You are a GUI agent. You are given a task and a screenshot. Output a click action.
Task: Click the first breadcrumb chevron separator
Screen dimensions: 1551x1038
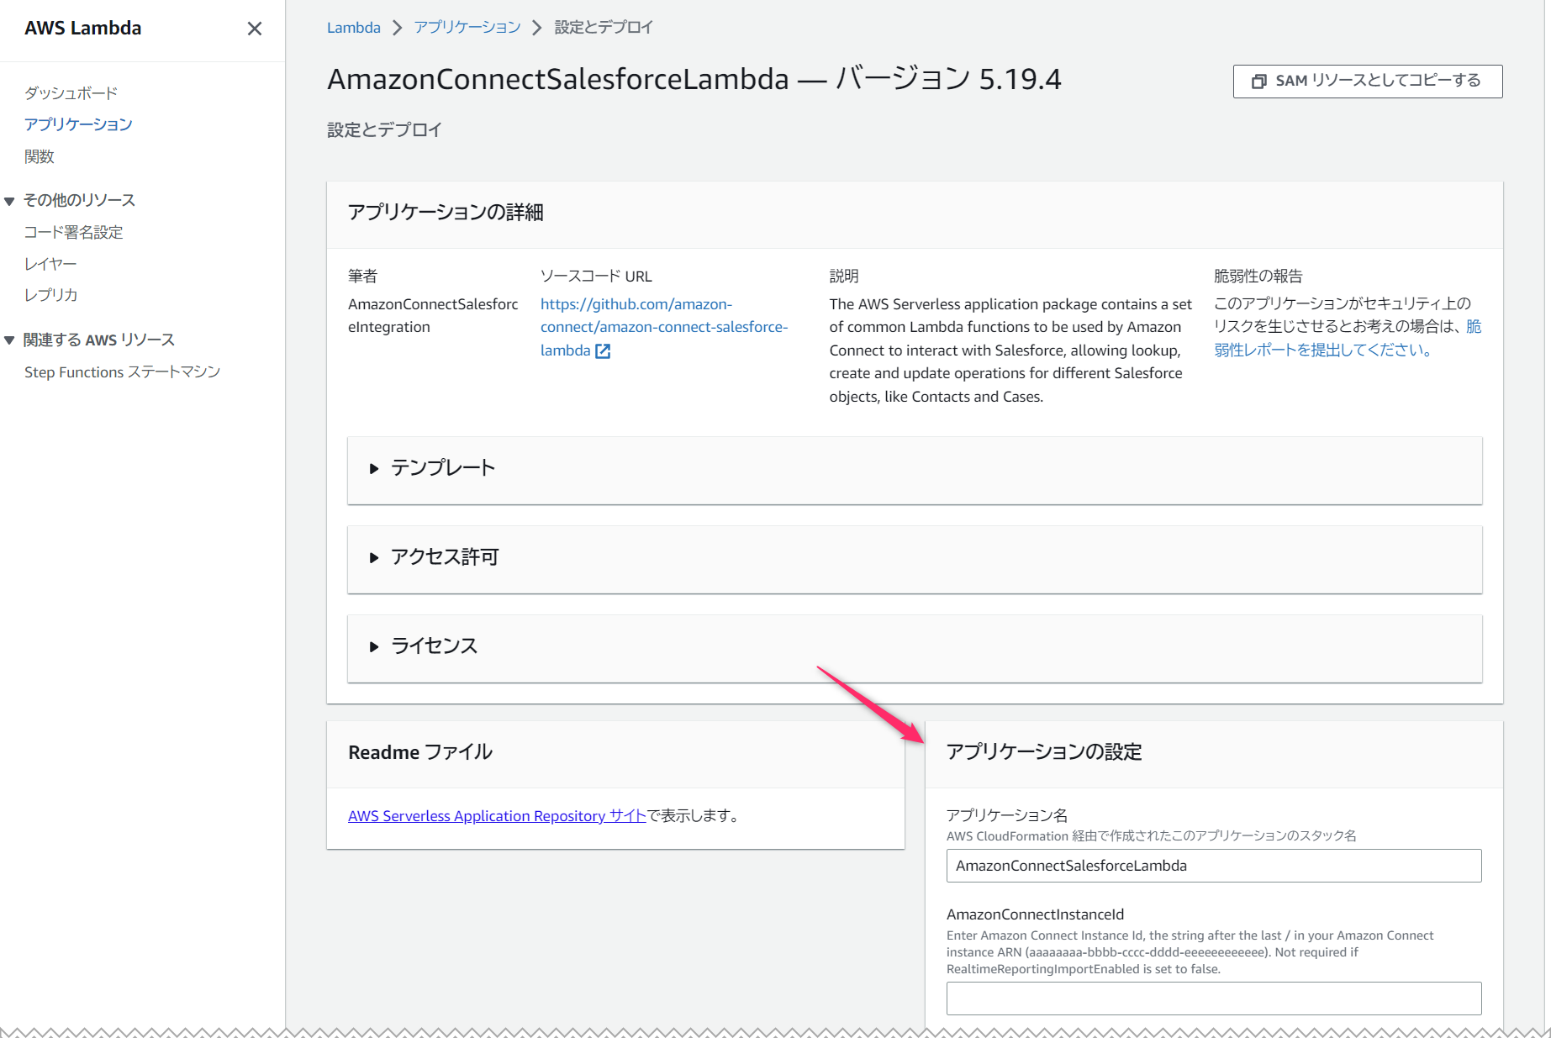pos(398,28)
